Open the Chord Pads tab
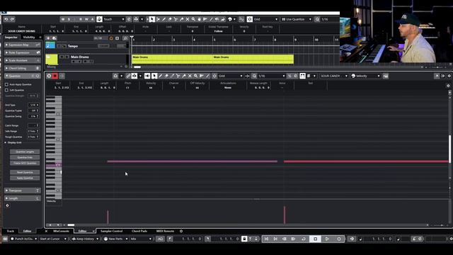The height and width of the screenshot is (255, 453). 139,231
